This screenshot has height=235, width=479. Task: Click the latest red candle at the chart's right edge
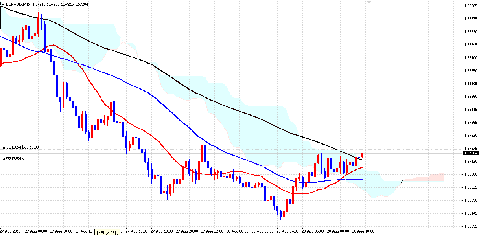(x=362, y=155)
